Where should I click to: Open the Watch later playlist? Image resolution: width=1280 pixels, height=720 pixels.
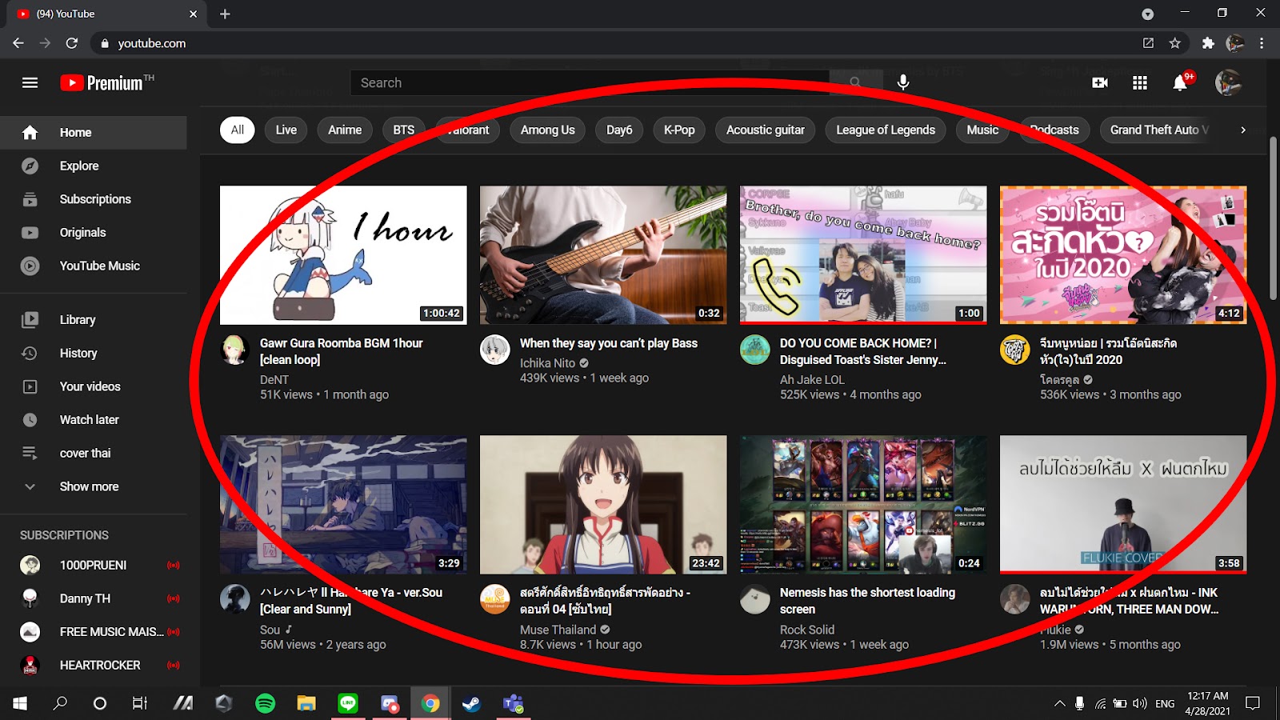click(x=94, y=420)
